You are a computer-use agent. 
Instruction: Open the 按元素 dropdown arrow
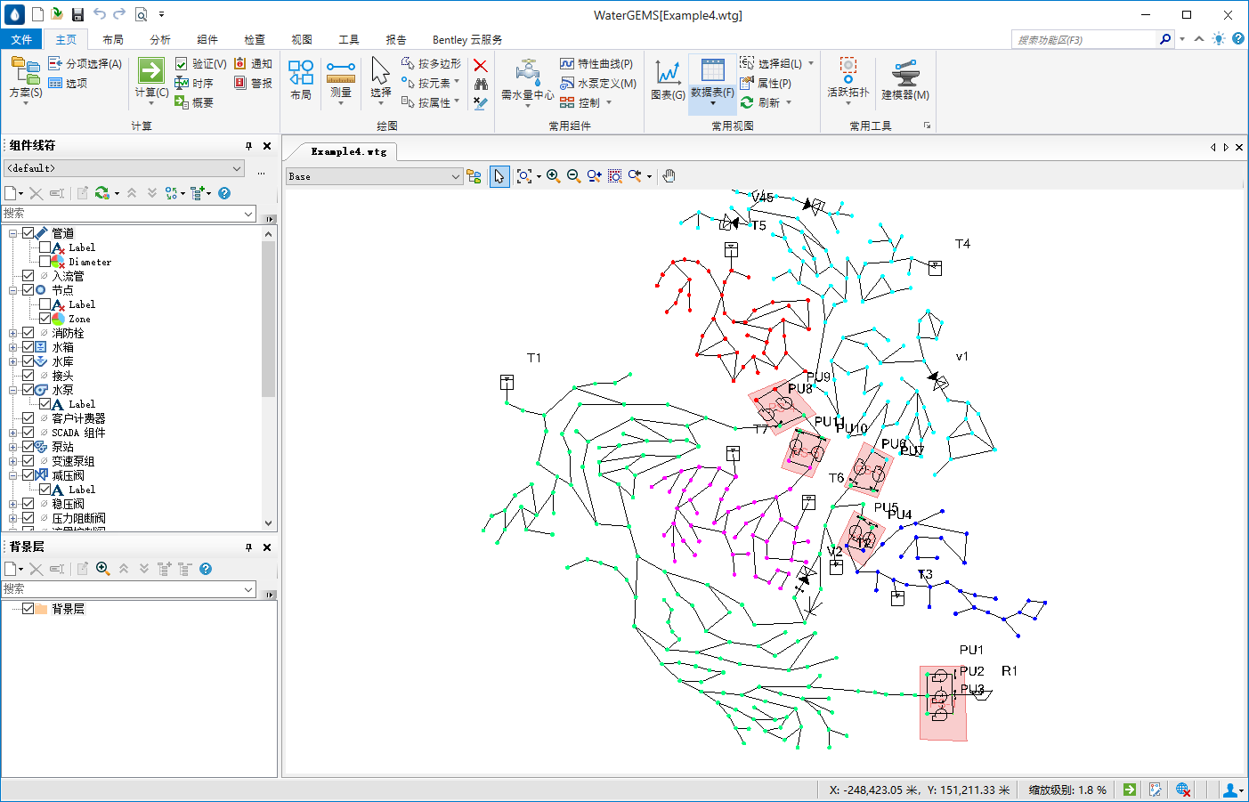[x=458, y=83]
